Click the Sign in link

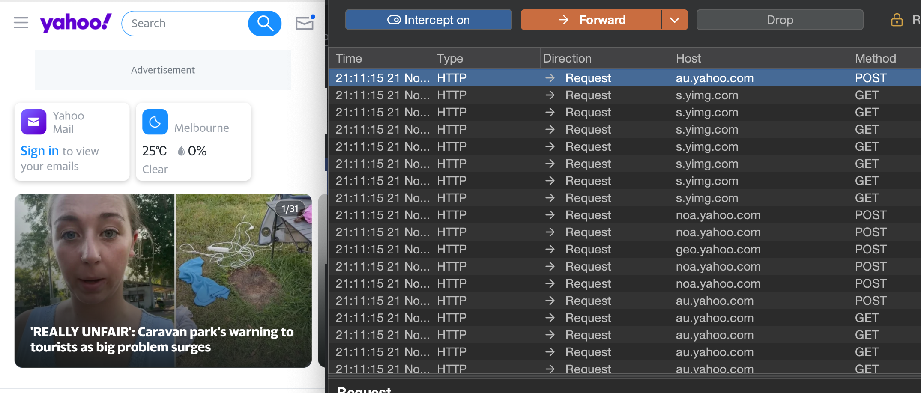click(x=39, y=151)
